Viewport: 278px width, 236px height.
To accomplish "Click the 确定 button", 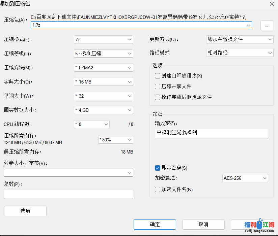I will tap(155, 225).
